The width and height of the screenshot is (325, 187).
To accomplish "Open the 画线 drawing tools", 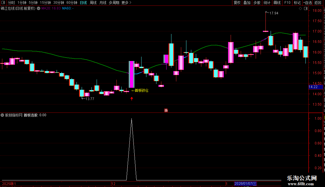I will pos(277,3).
